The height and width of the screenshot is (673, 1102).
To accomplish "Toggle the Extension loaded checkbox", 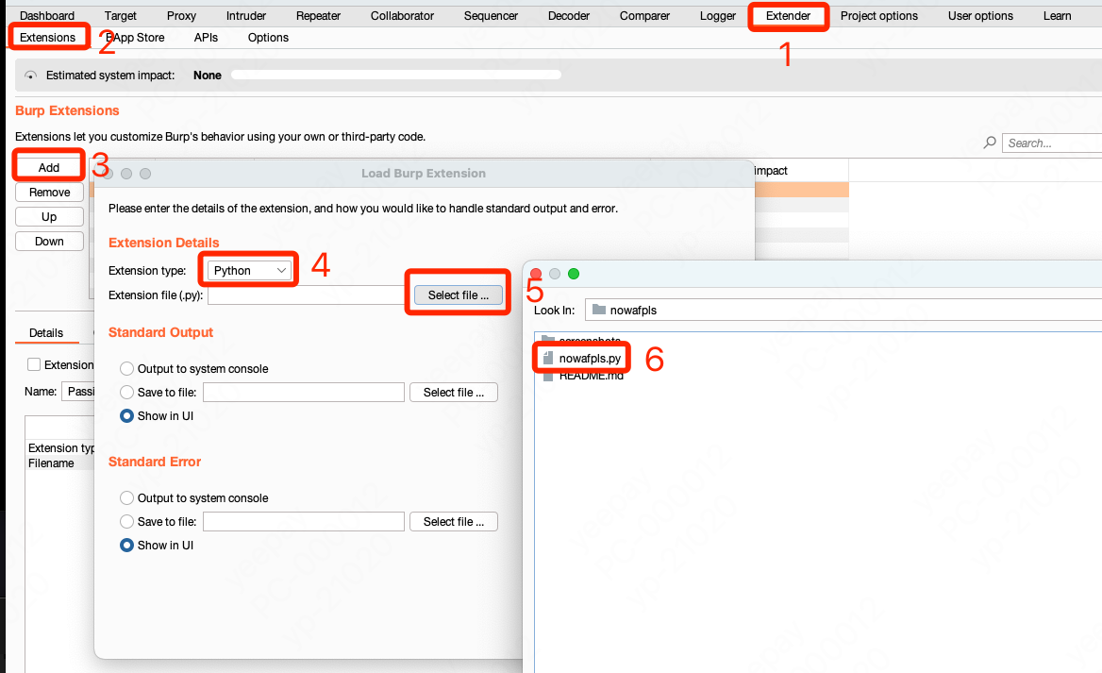I will tap(34, 364).
